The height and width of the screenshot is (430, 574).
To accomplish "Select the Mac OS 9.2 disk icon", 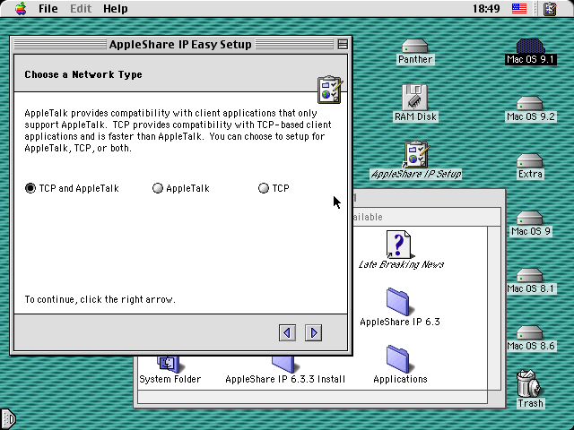I will [x=530, y=104].
